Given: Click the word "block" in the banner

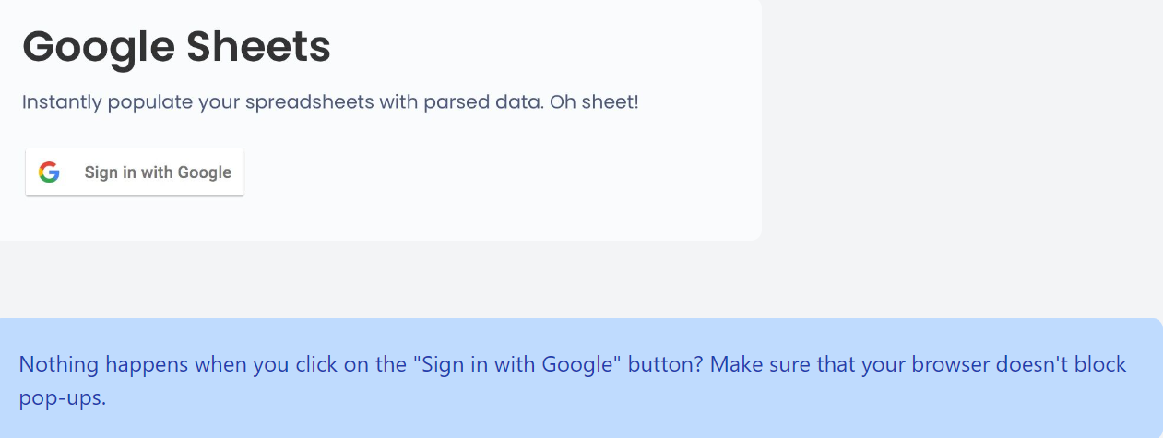Looking at the screenshot, I should 1102,364.
